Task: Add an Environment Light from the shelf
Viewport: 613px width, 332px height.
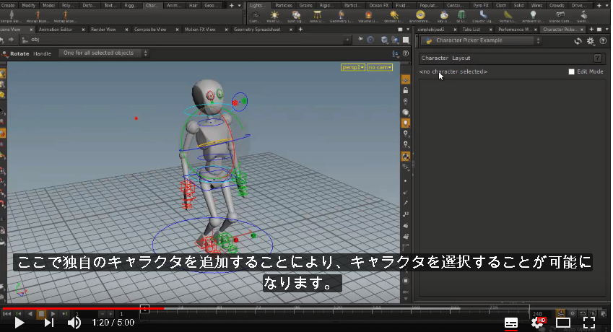Action: point(420,17)
